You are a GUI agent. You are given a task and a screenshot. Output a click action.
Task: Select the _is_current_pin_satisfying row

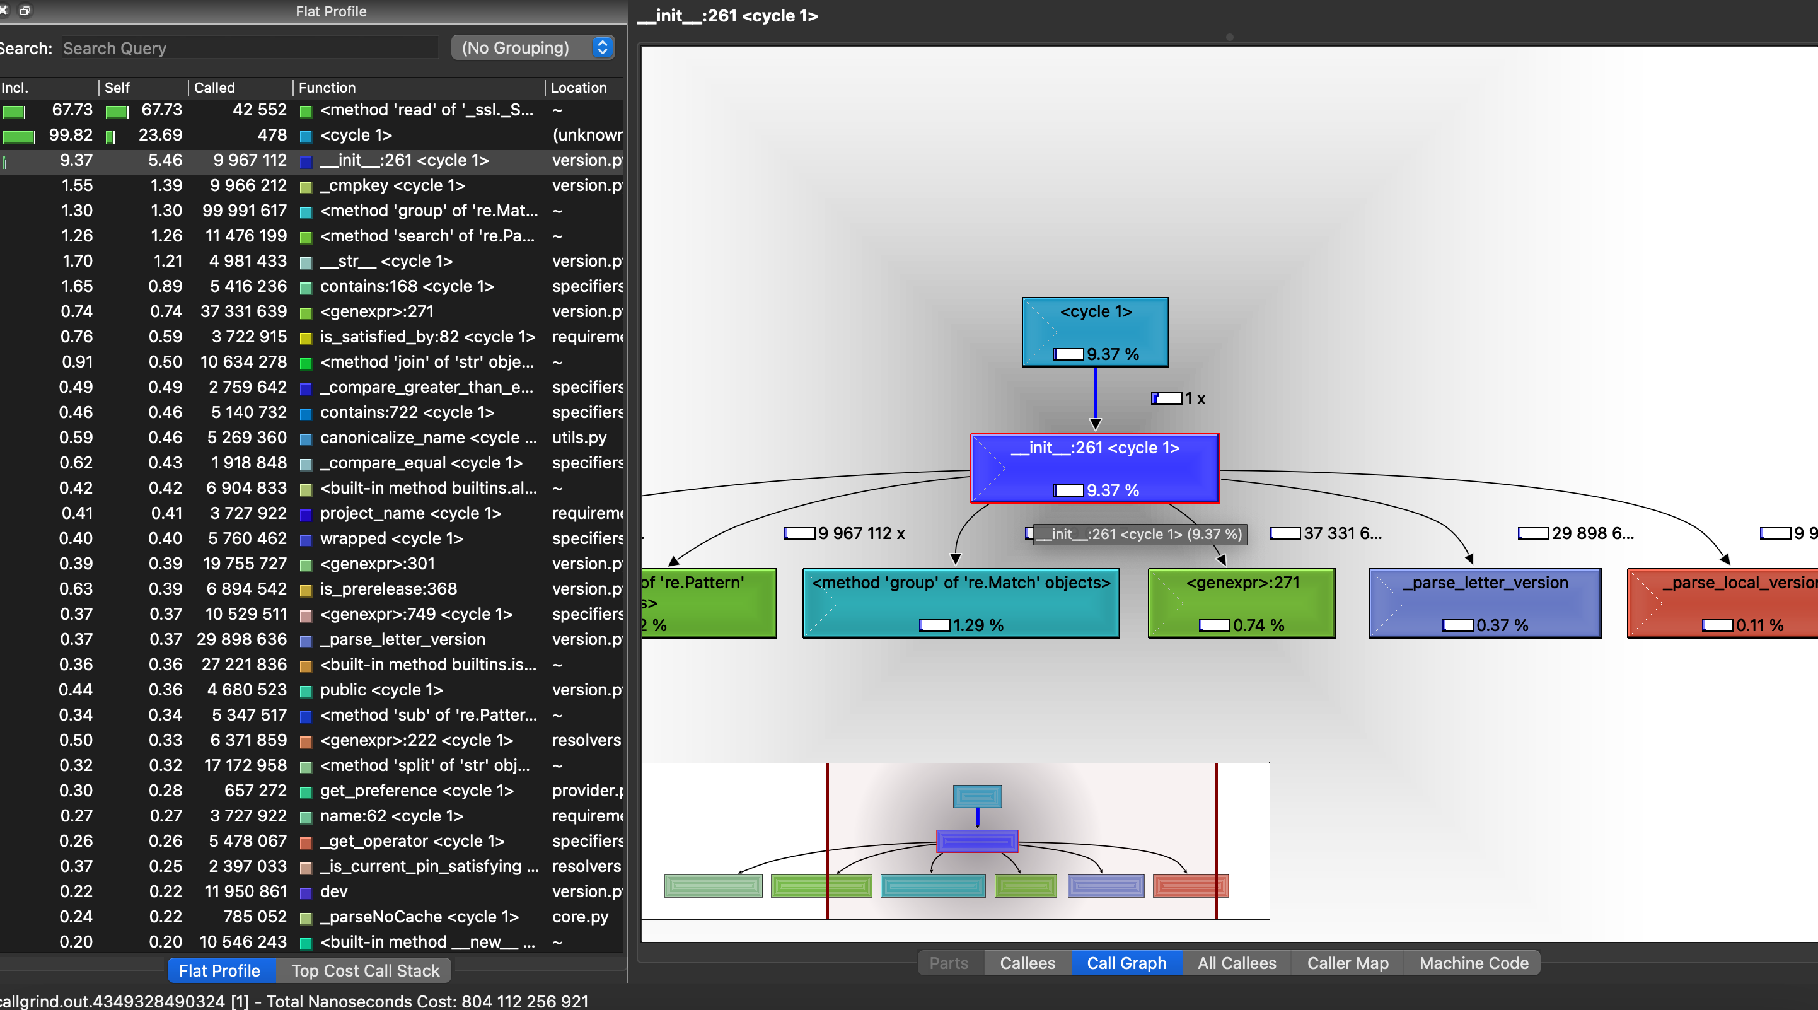[x=311, y=866]
